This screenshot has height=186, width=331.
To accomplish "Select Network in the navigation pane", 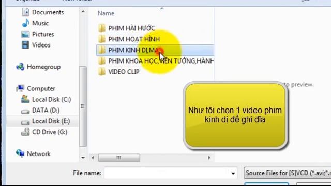I will click(39, 154).
